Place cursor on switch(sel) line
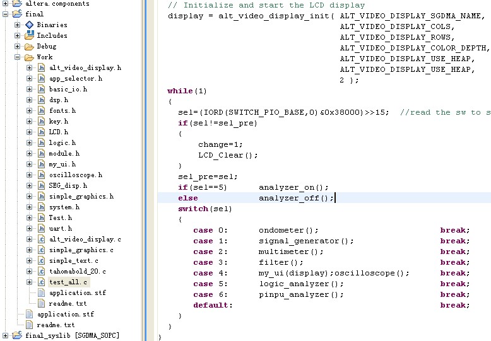This screenshot has width=491, height=341. (204, 209)
